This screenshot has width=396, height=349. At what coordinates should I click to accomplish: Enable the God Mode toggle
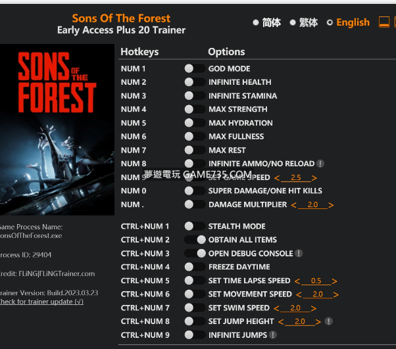(195, 68)
